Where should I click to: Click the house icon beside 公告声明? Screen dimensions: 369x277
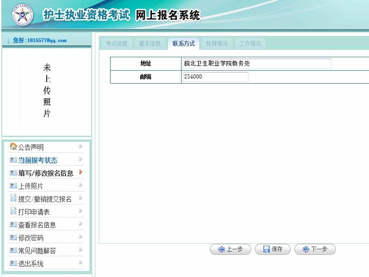click(x=13, y=147)
